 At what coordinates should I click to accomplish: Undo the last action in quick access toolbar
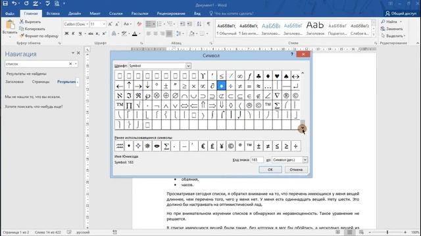(x=14, y=3)
